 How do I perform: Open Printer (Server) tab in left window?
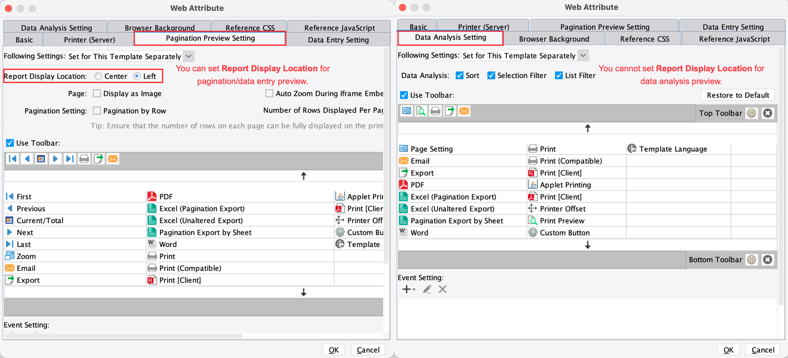[x=89, y=40]
